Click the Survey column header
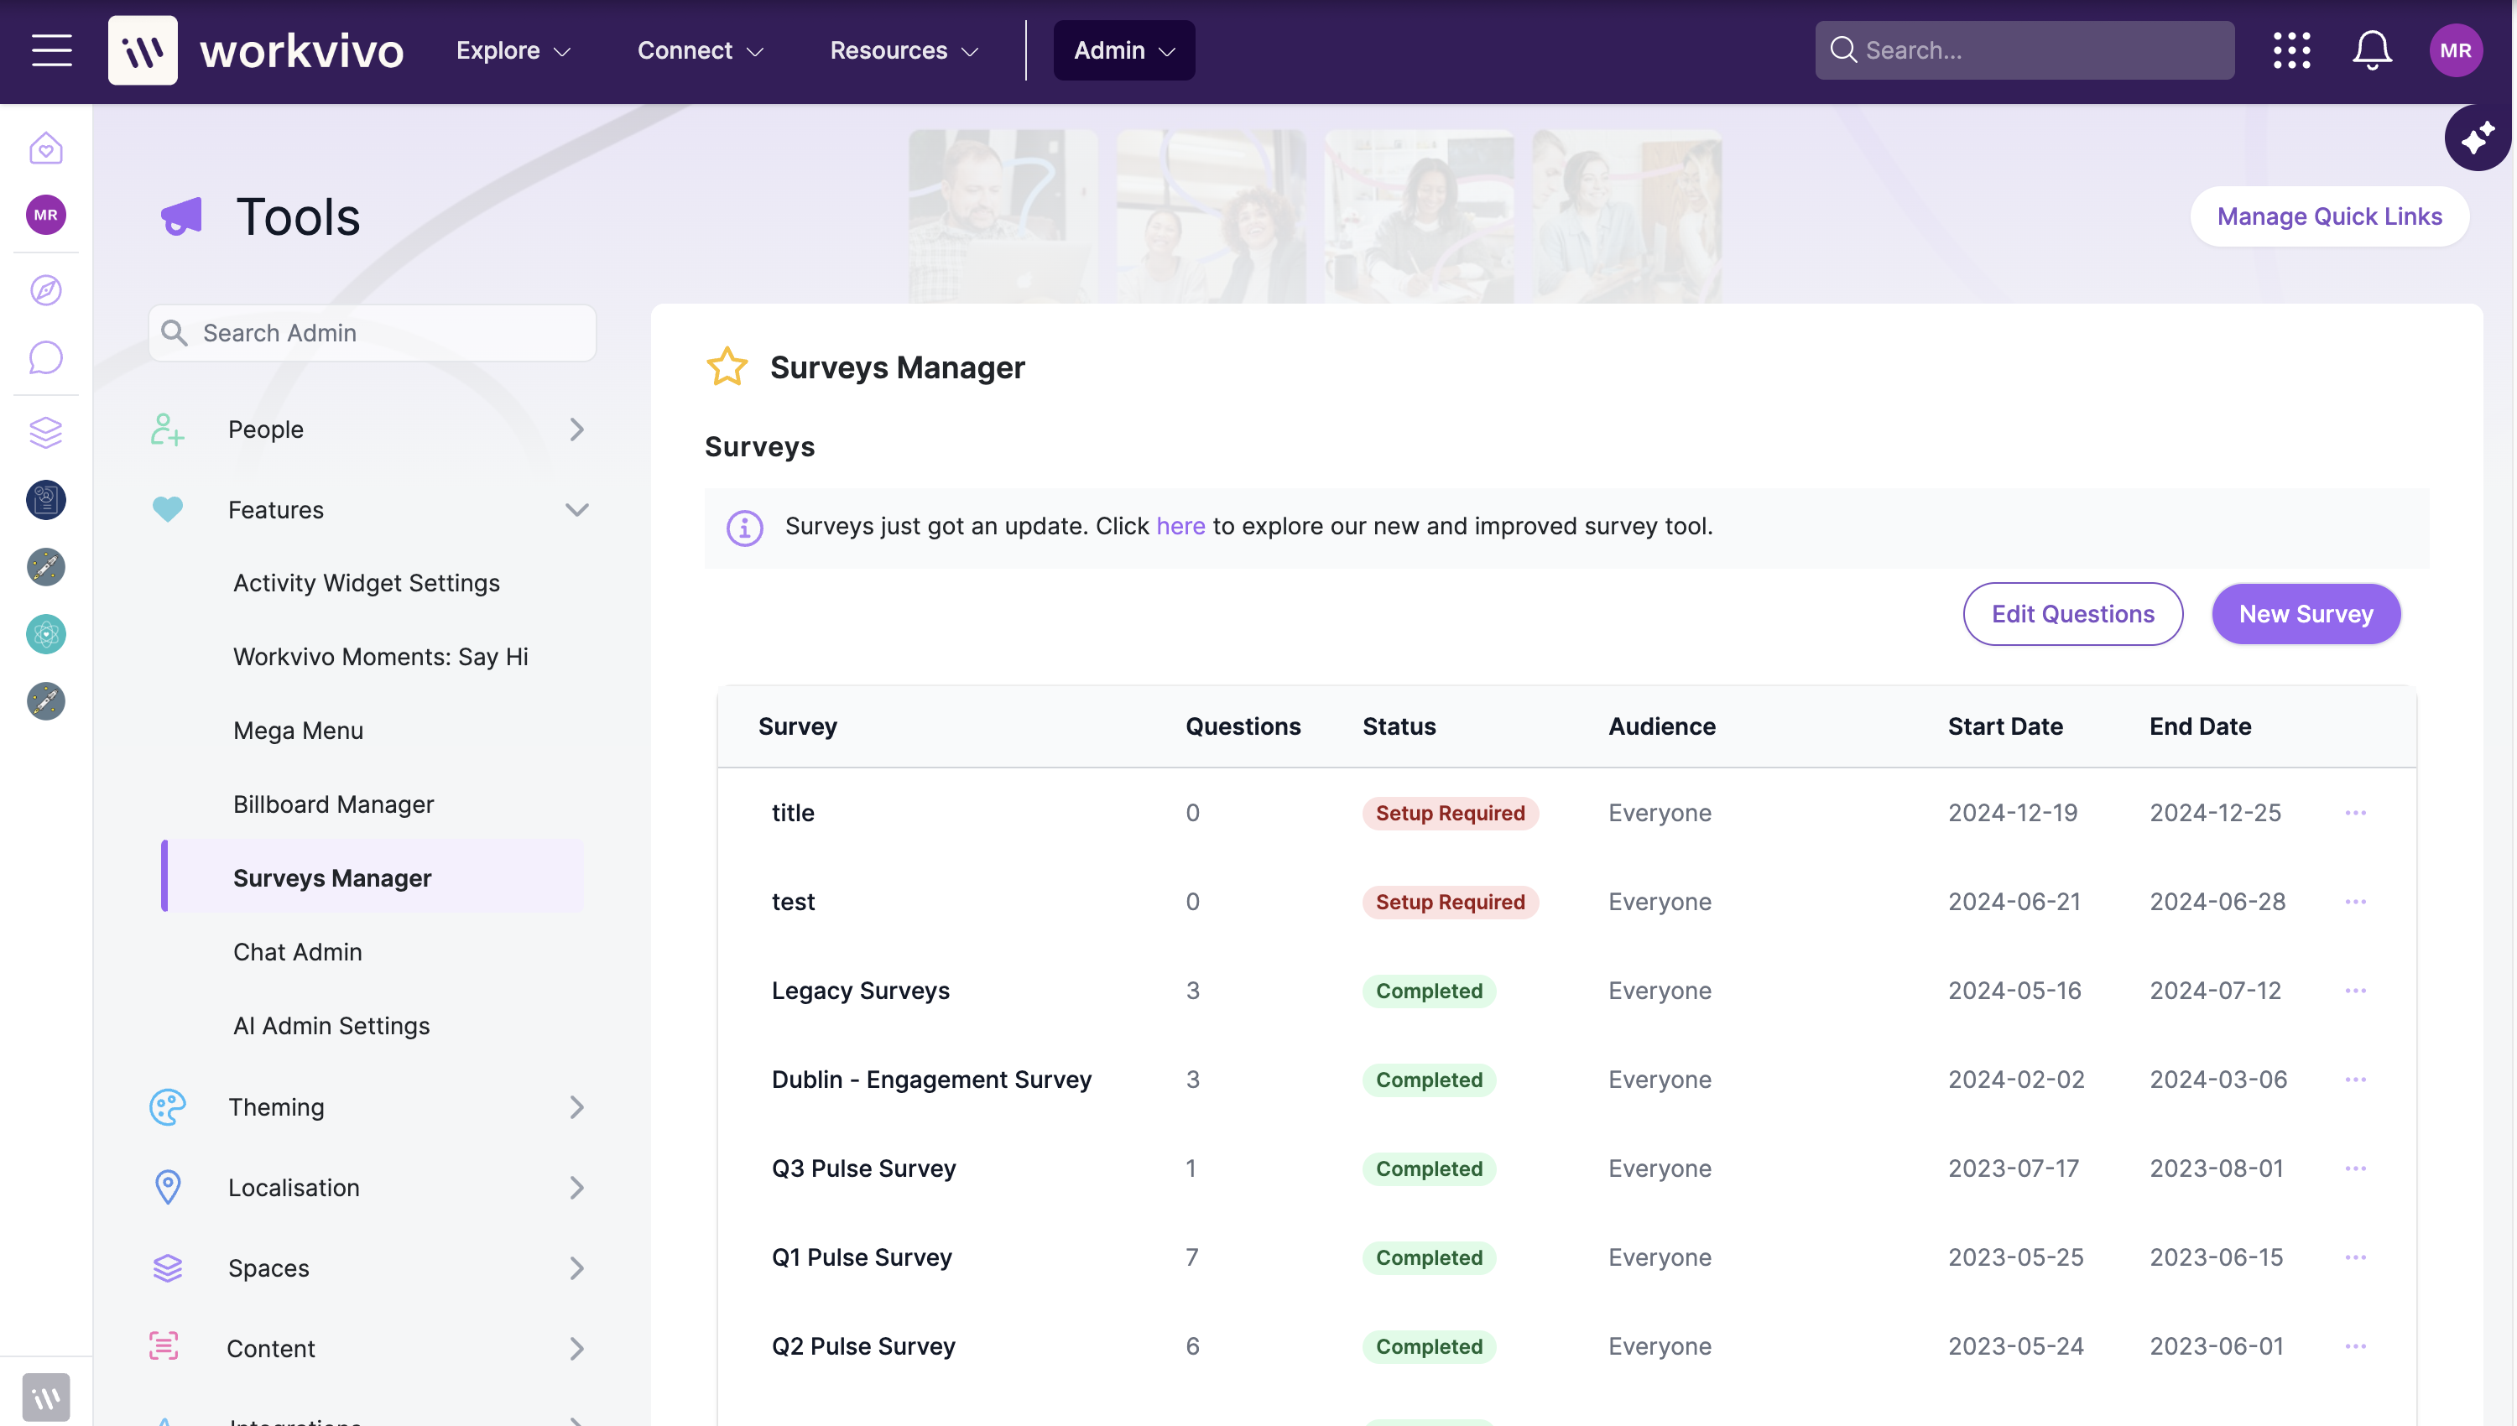Viewport: 2517px width, 1426px height. click(797, 726)
